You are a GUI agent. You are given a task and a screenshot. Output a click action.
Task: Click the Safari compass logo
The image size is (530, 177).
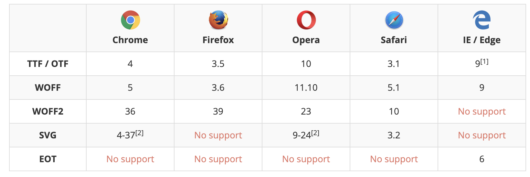(x=394, y=20)
